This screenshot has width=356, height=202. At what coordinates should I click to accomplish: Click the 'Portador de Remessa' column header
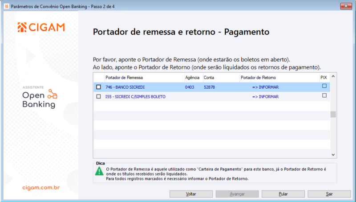coord(144,78)
